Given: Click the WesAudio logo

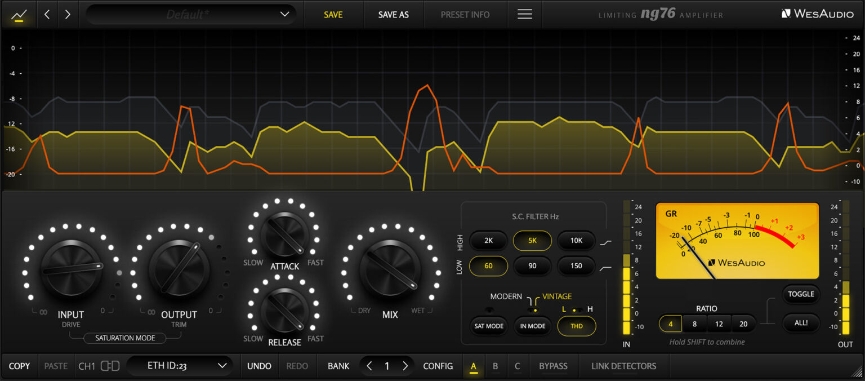Looking at the screenshot, I should point(818,14).
